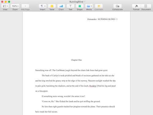Image resolution: width=153 pixels, height=115 pixels.
Task: Click the green full-screen window button
Action: [9, 2]
